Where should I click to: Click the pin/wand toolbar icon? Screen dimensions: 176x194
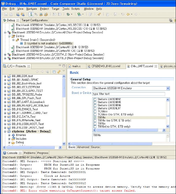pos(99,14)
